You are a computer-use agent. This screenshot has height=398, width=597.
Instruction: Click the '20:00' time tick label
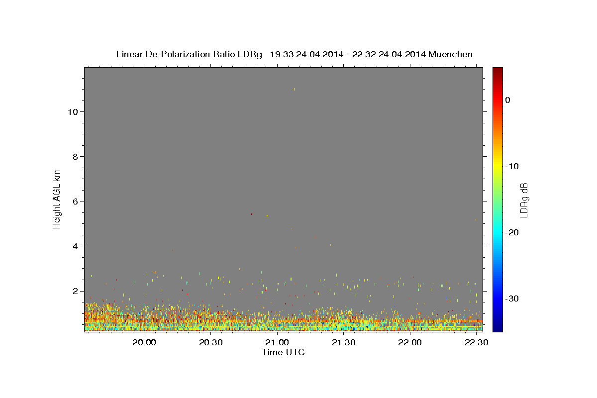pyautogui.click(x=144, y=343)
